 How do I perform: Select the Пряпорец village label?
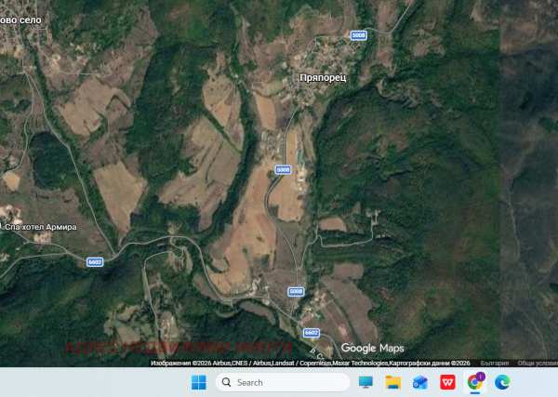(323, 78)
